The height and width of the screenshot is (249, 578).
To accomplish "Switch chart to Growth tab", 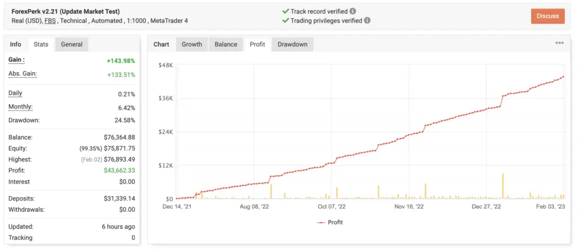I will (191, 45).
